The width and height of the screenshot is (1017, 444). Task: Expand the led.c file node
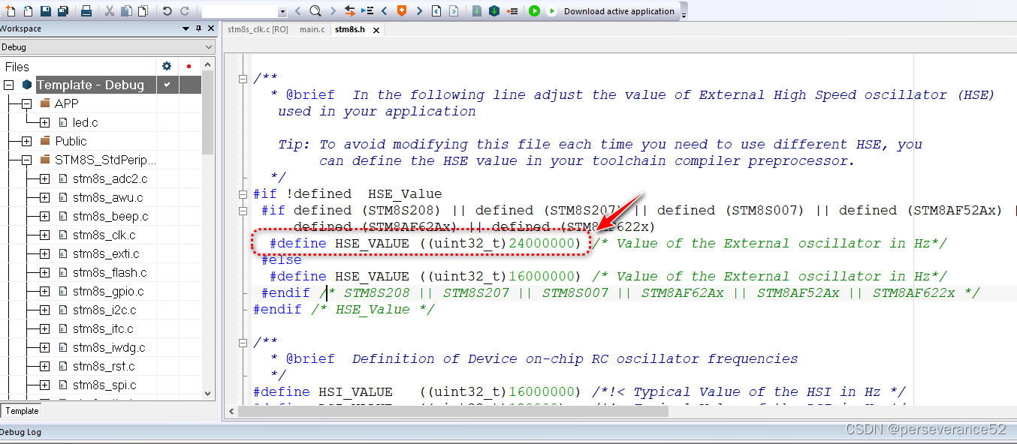tap(44, 123)
